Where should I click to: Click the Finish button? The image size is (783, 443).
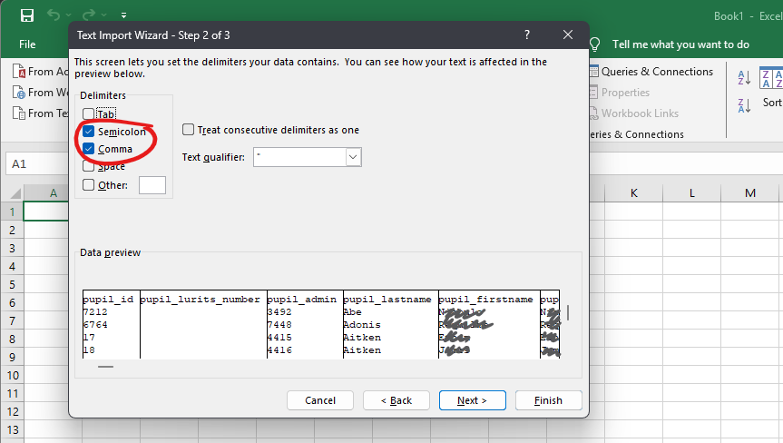coord(548,400)
